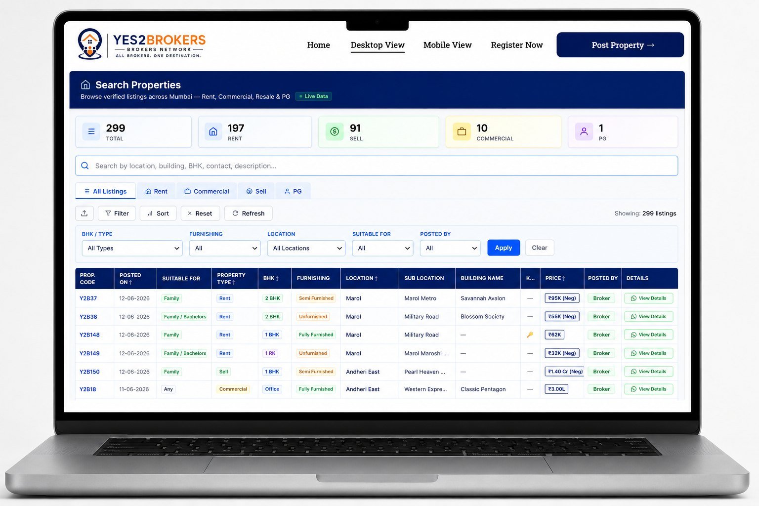The height and width of the screenshot is (506, 759).
Task: Switch to the PG tab
Action: (x=293, y=191)
